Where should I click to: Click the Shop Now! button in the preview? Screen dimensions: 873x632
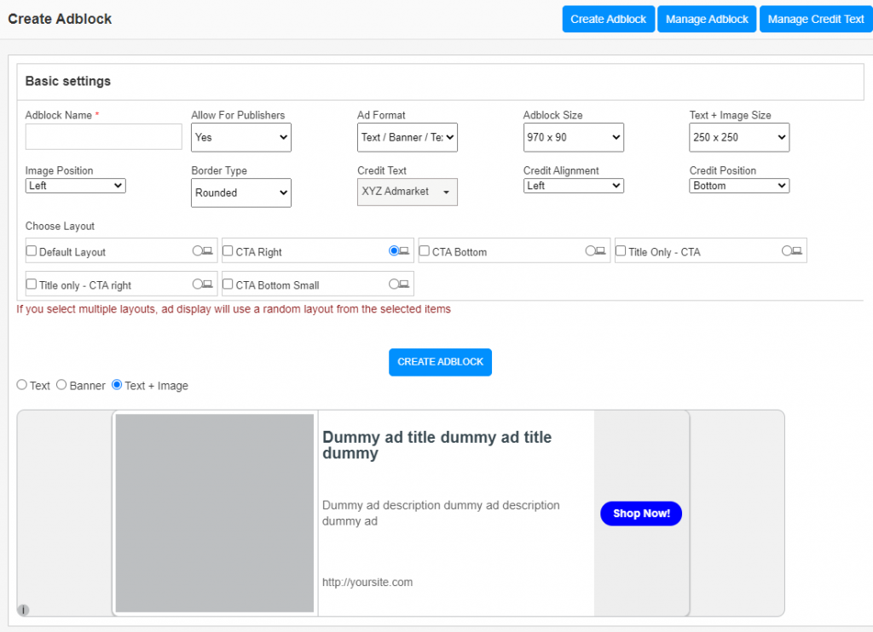640,513
